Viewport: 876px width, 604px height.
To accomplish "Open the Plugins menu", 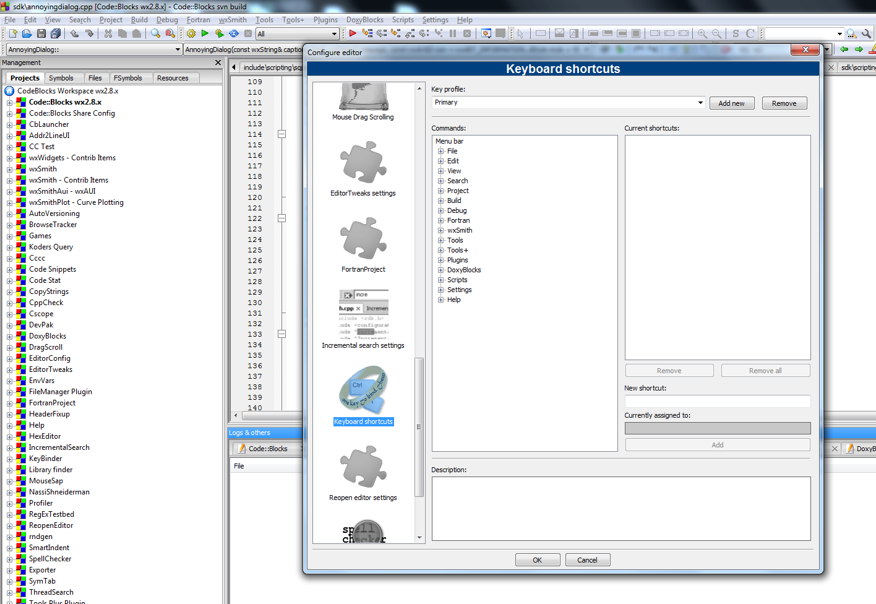I will [325, 20].
